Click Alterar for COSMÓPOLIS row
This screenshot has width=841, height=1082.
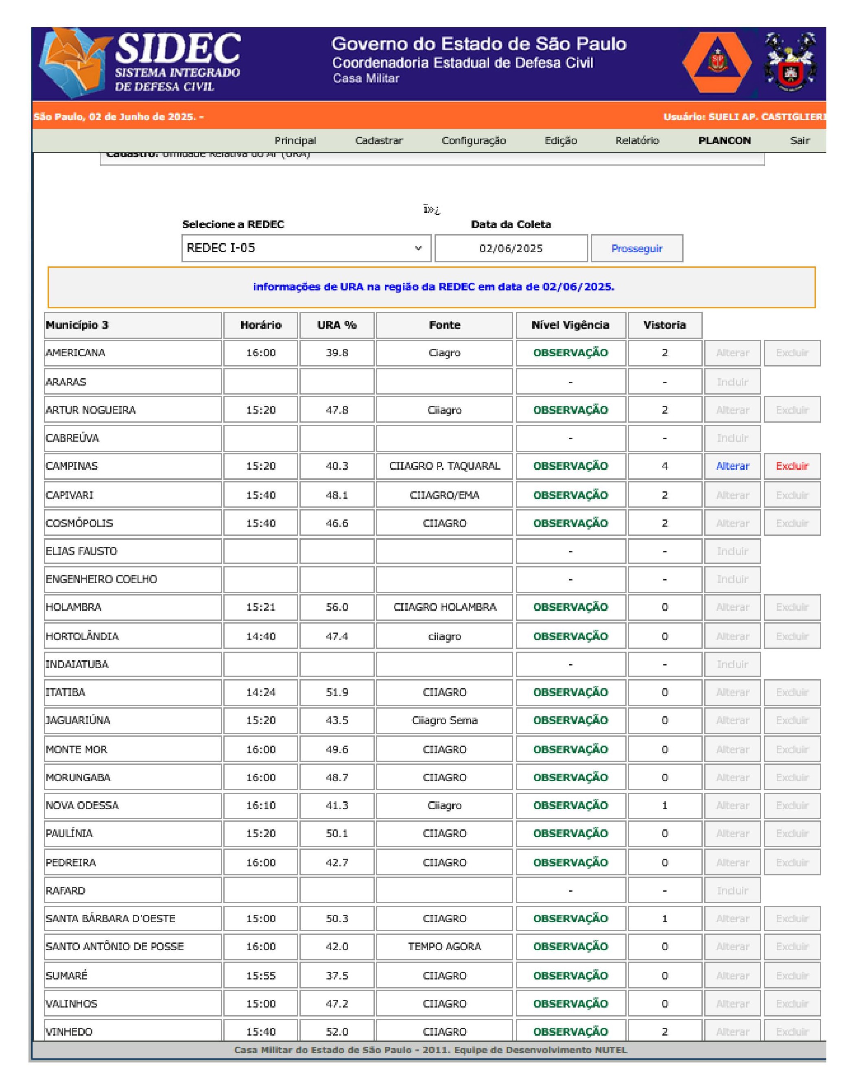click(x=732, y=523)
